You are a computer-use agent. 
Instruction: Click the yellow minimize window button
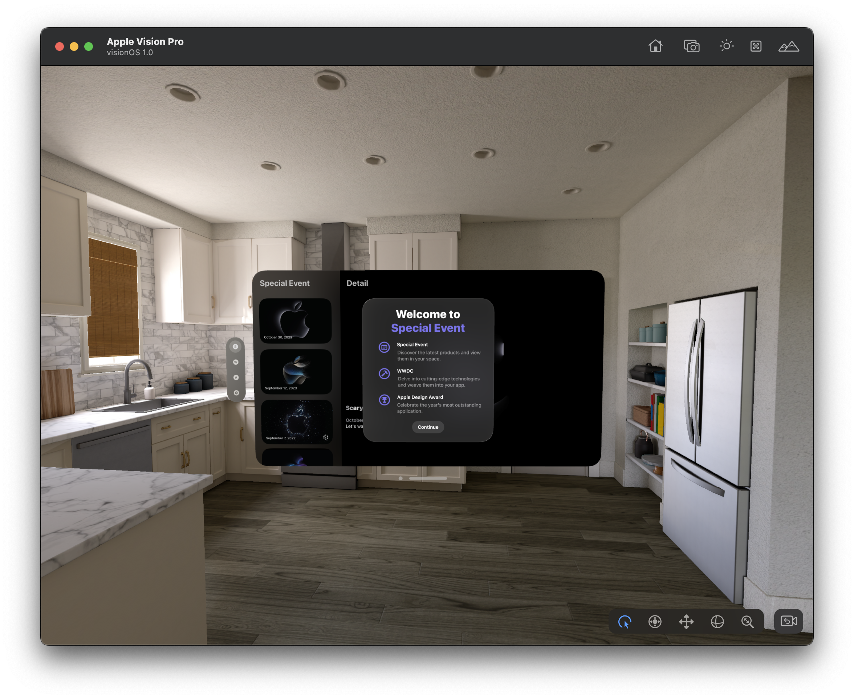tap(74, 47)
